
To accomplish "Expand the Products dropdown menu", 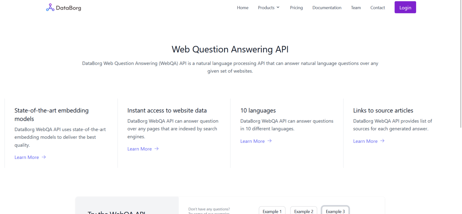I will 269,8.
